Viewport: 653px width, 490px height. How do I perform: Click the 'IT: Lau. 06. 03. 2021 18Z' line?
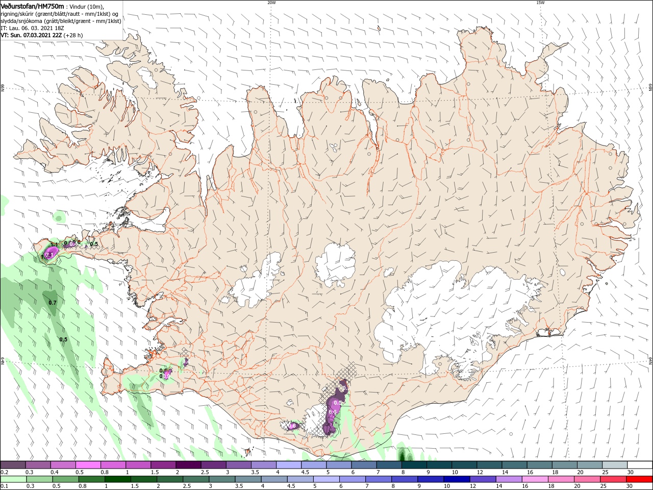tap(32, 28)
